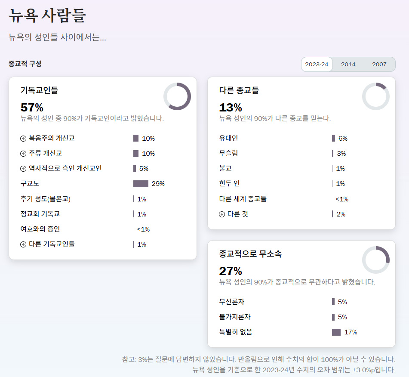Expand the 주류 개신교 plus icon

[23, 154]
